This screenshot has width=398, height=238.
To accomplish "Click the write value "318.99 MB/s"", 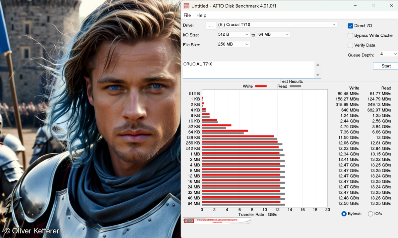I will point(347,105).
